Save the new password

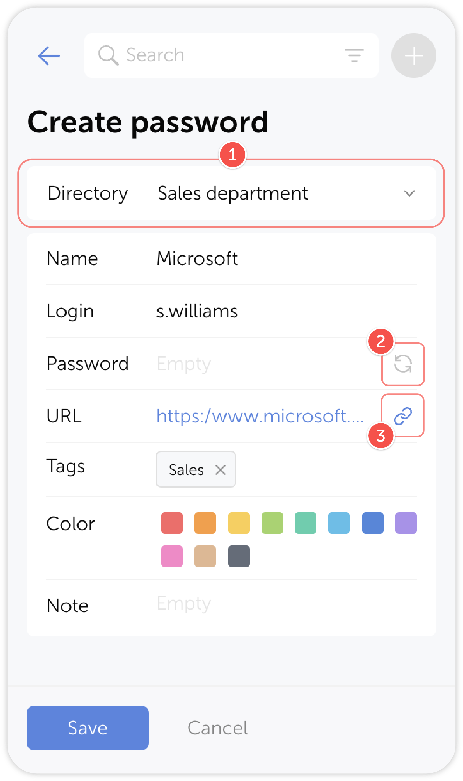88,728
